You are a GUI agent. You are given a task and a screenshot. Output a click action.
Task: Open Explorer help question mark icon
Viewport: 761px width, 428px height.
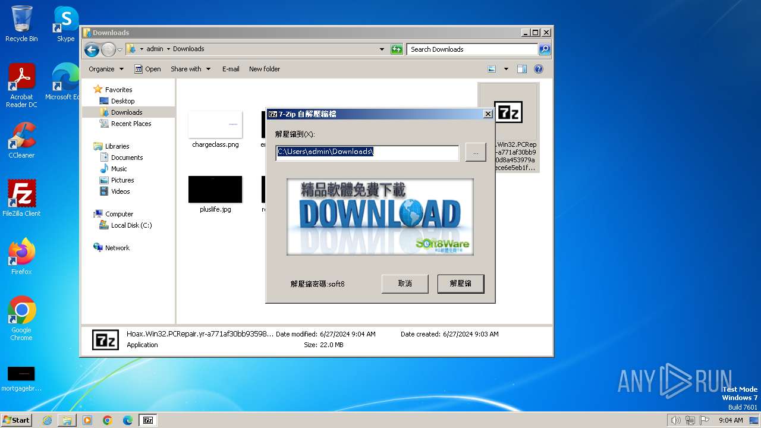click(539, 69)
